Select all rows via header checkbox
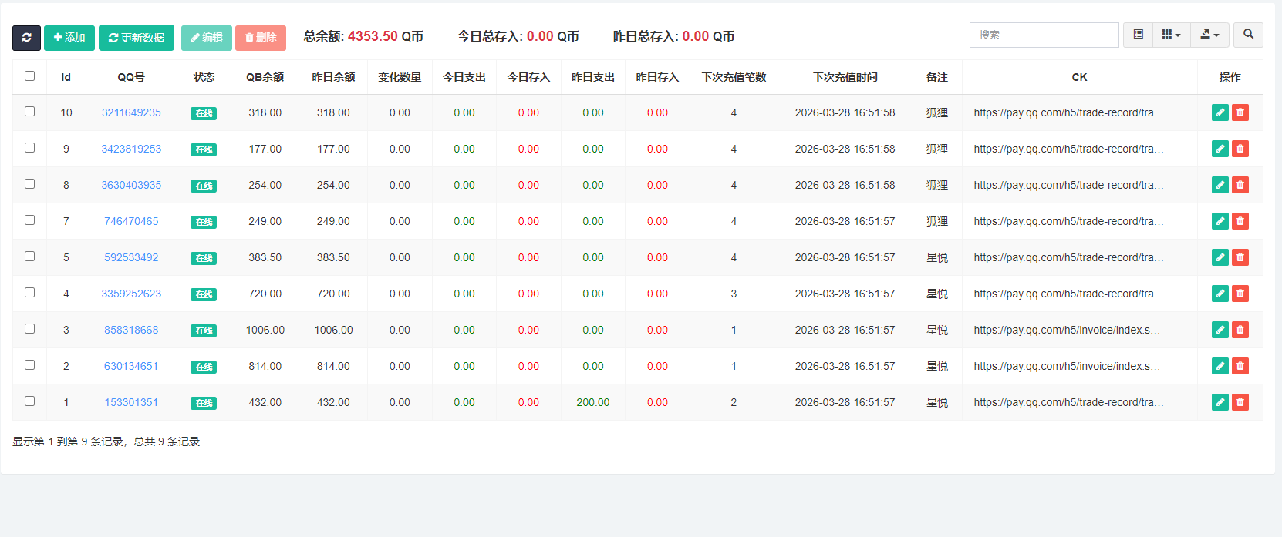The image size is (1282, 537). point(30,76)
